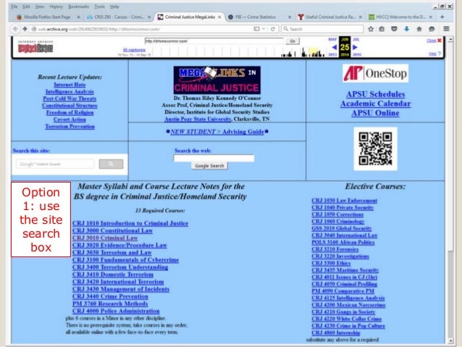Viewport: 462px width, 347px height.
Task: Select year 2013 in Wayback timeline
Action: [x=332, y=54]
